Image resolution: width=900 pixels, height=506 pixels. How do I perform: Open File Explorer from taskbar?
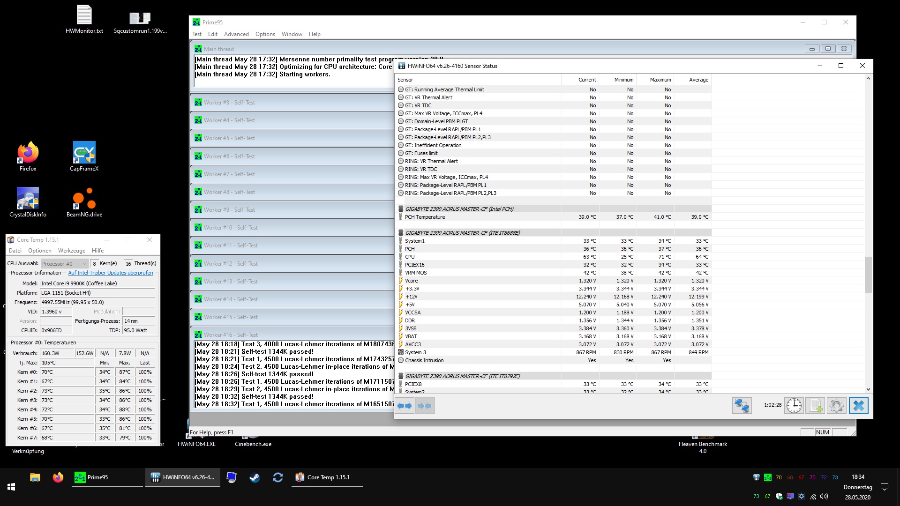35,477
